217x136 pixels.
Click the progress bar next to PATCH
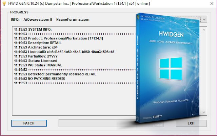coord(111,123)
